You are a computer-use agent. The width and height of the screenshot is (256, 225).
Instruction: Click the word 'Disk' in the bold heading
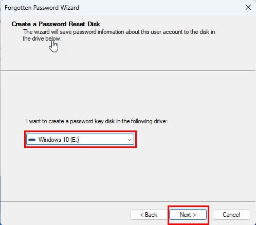pos(94,24)
